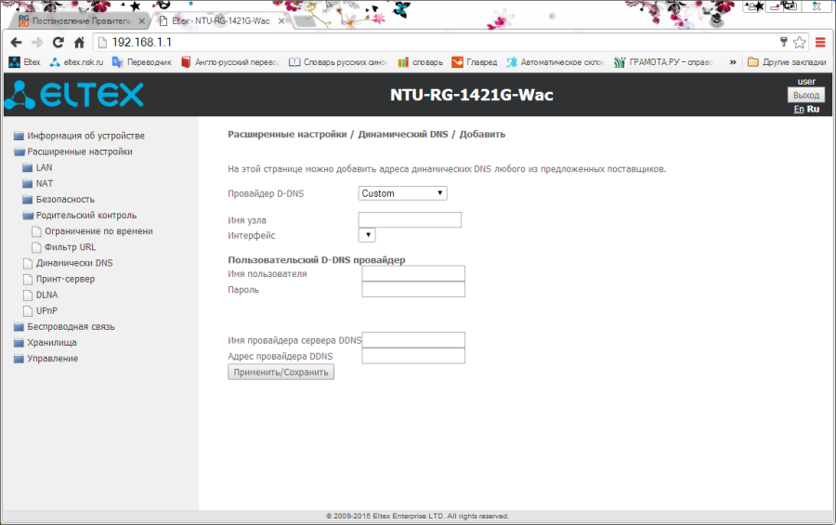The height and width of the screenshot is (525, 836).
Task: Click the Пароль input field
Action: pyautogui.click(x=413, y=289)
